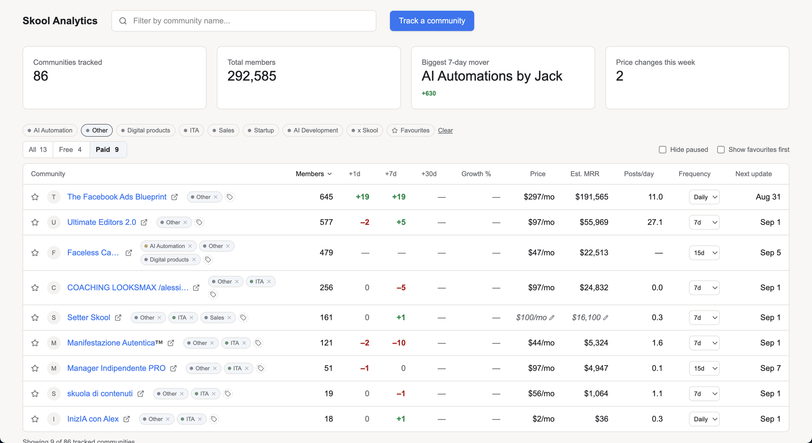The height and width of the screenshot is (443, 812).
Task: Remove Digital products tag from Faceless Ca…
Action: [194, 260]
